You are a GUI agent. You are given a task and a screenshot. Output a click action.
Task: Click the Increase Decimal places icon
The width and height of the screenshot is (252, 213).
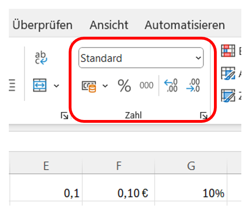coord(171,85)
